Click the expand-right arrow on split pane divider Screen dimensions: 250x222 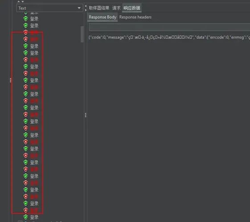pos(86,10)
